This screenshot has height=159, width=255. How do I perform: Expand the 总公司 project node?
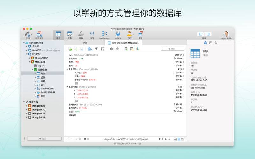click(x=27, y=46)
